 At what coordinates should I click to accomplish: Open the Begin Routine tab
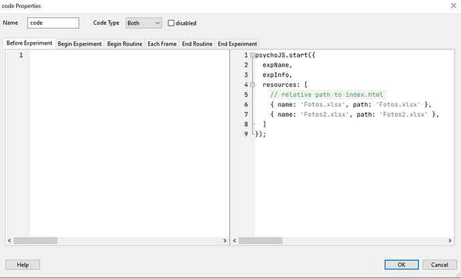coord(125,44)
